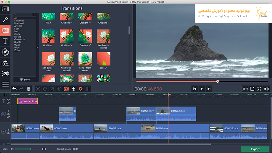Open the Callouts shapes tab
The image size is (272, 153).
(5, 63)
